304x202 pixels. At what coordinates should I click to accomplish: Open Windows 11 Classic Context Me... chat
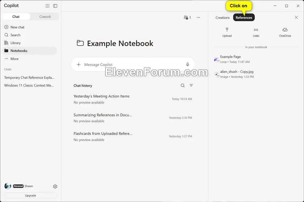click(29, 85)
